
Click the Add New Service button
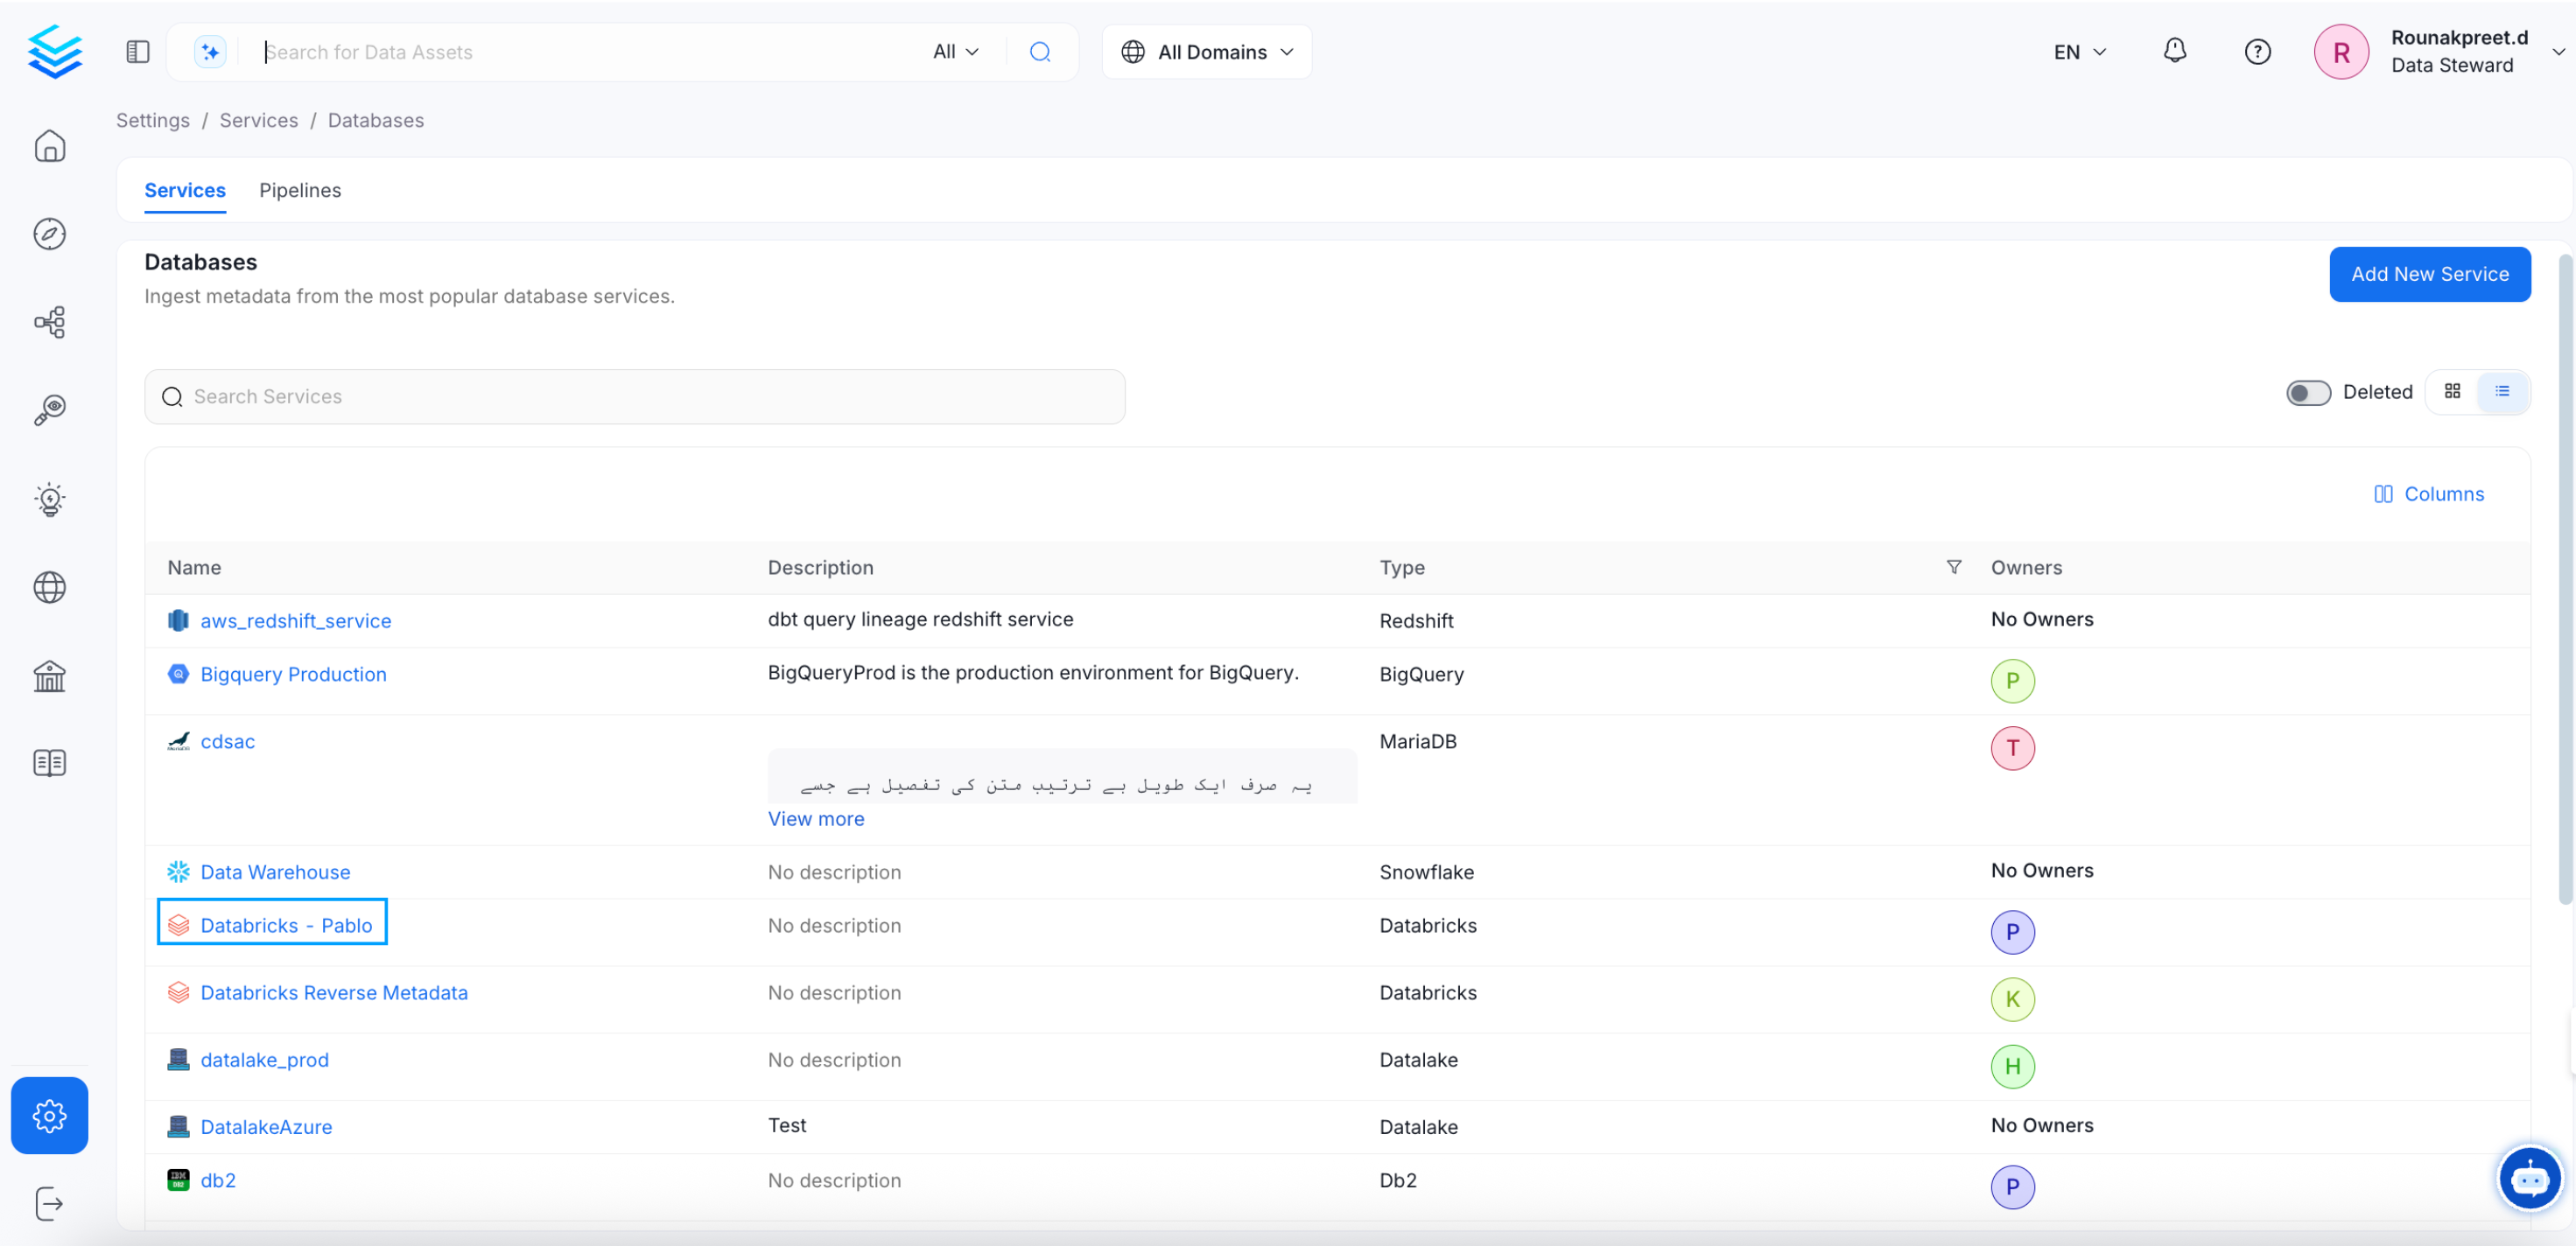pyautogui.click(x=2430, y=274)
